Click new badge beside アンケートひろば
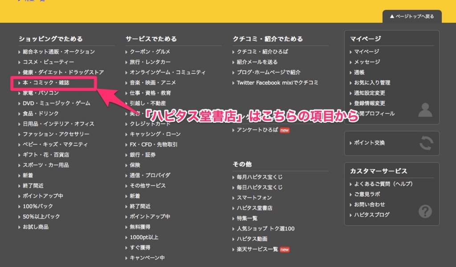 click(285, 130)
